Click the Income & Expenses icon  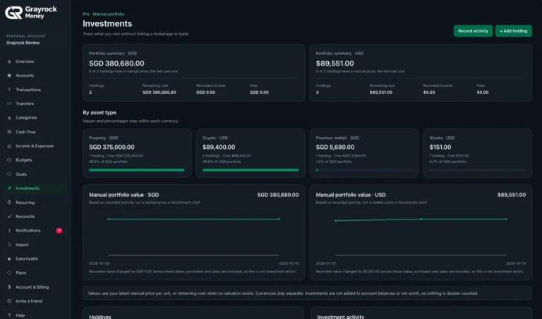(9, 146)
